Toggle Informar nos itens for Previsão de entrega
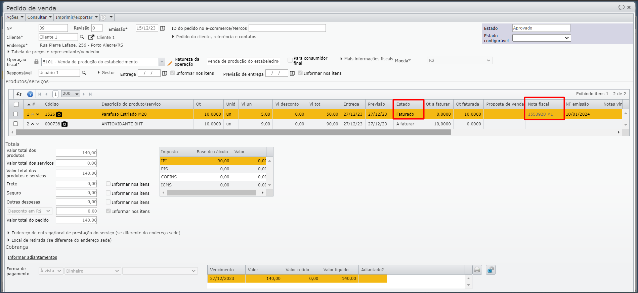 tap(300, 73)
